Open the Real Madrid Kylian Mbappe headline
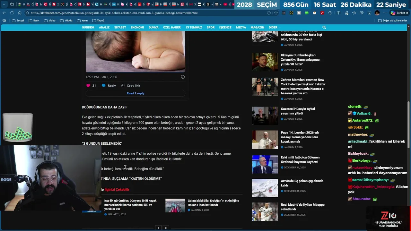Screen dimensions: 411x231 (303, 207)
